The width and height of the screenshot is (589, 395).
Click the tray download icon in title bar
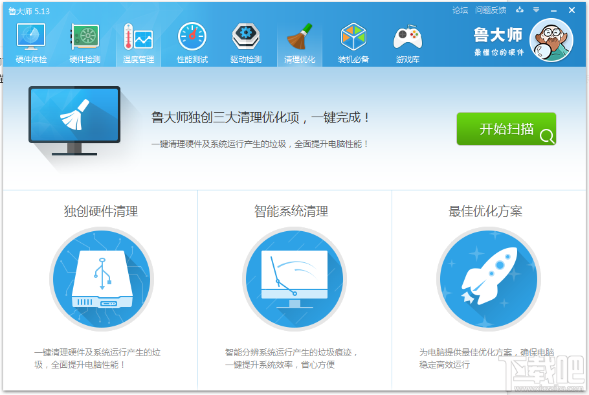[520, 10]
